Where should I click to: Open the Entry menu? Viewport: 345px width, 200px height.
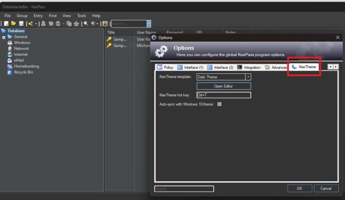point(38,16)
